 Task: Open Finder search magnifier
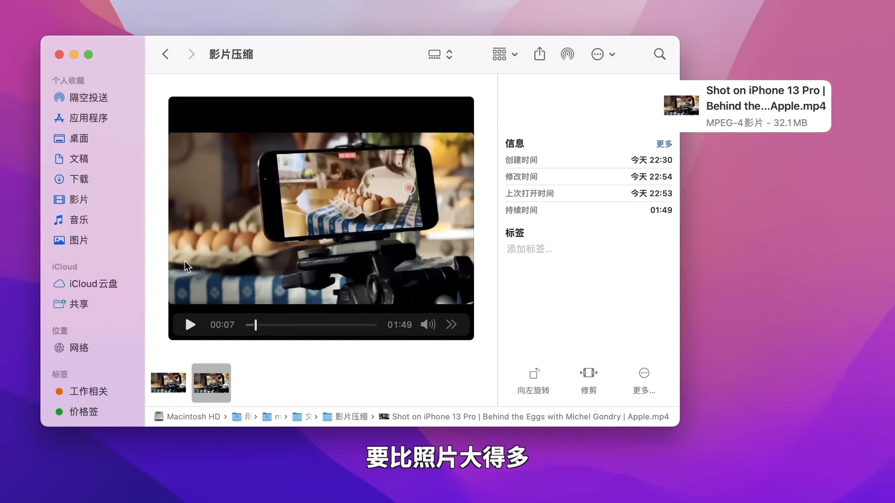[660, 54]
